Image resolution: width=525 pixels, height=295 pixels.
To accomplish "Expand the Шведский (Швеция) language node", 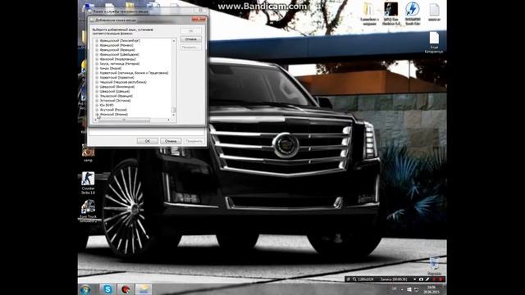I will coord(97,91).
